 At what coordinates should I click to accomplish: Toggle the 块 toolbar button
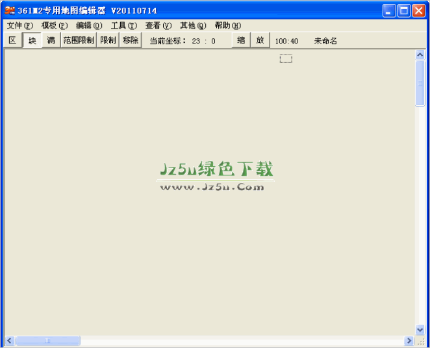(32, 40)
